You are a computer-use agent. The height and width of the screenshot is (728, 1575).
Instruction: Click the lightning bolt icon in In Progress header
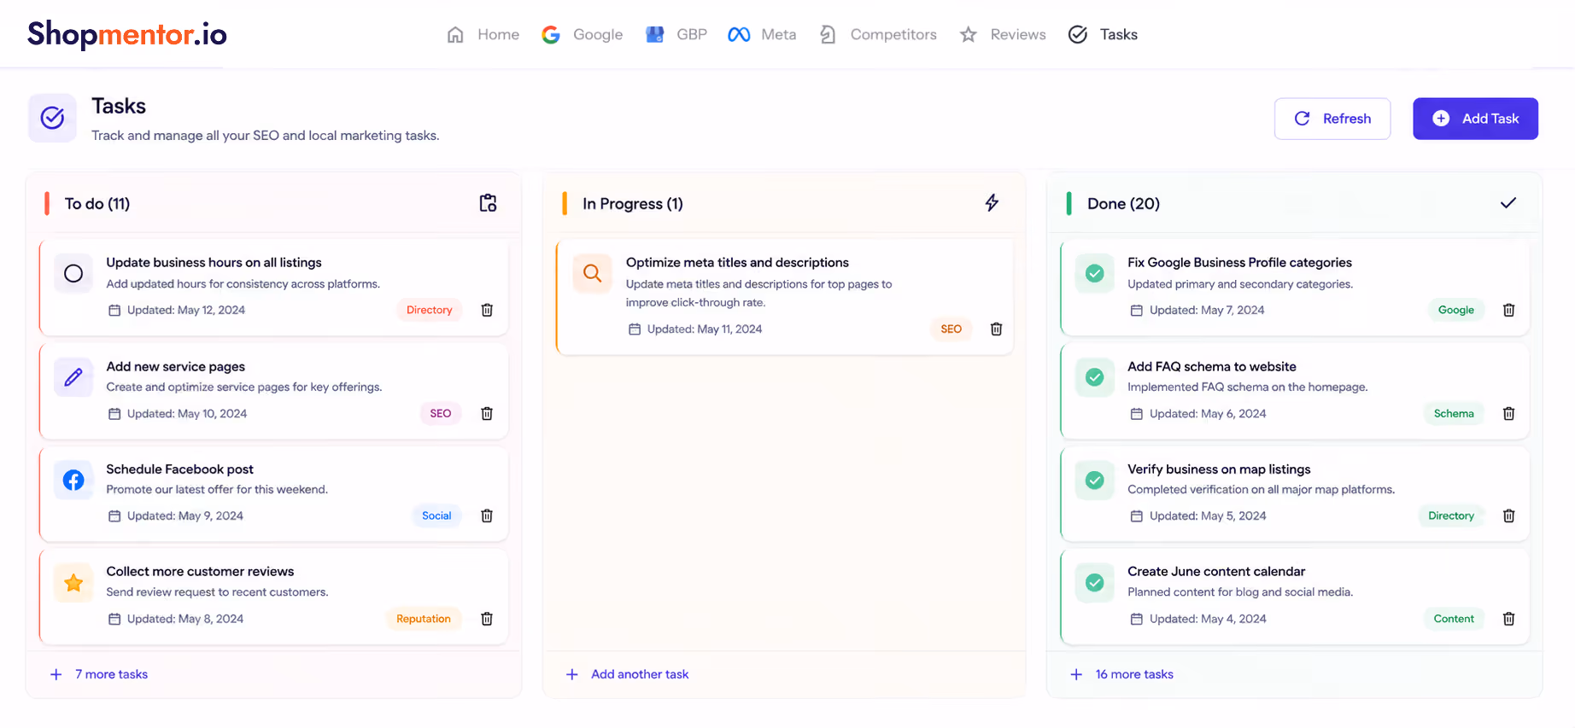tap(992, 203)
